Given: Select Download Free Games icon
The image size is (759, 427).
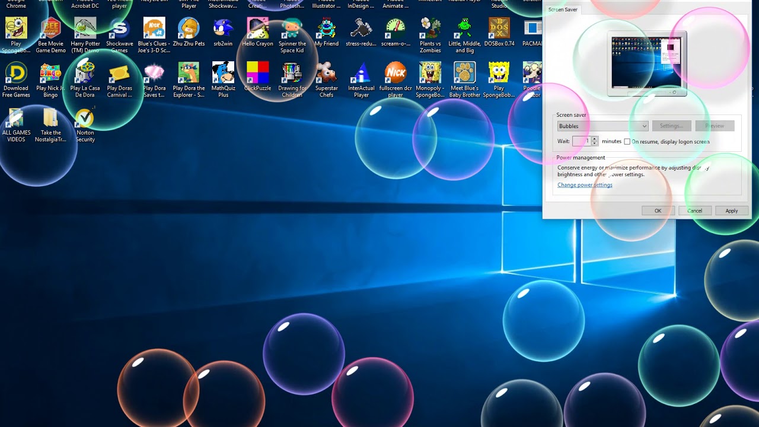Looking at the screenshot, I should (x=16, y=79).
